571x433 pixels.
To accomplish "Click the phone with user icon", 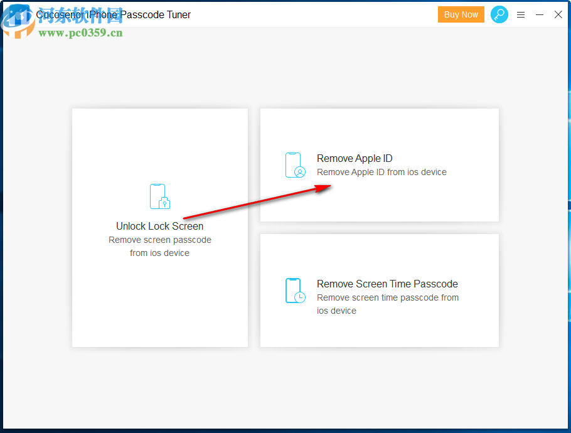I will (295, 165).
